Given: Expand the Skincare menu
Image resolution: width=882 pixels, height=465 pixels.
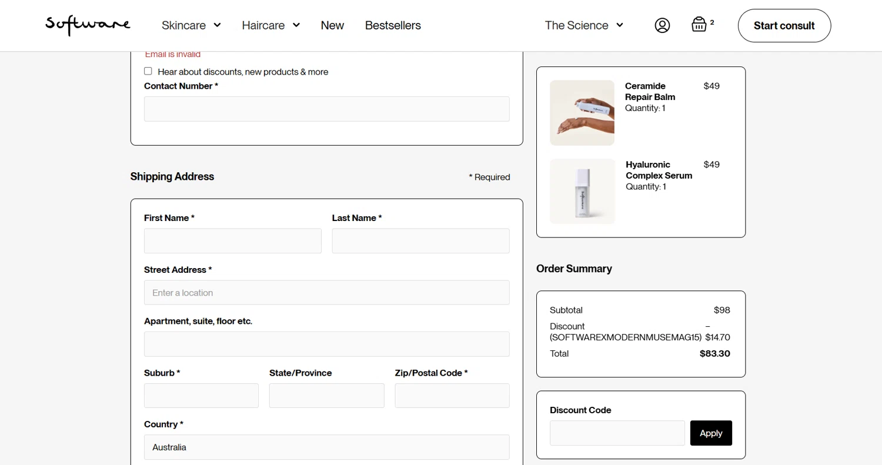Looking at the screenshot, I should tap(191, 25).
